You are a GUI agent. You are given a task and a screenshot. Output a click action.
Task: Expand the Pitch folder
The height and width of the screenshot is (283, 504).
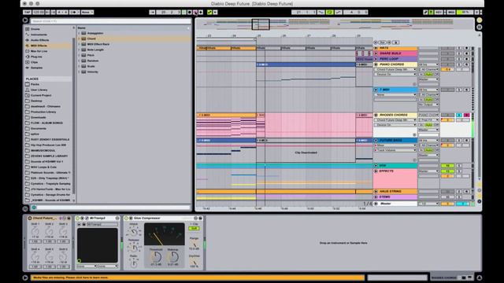pyautogui.click(x=79, y=55)
